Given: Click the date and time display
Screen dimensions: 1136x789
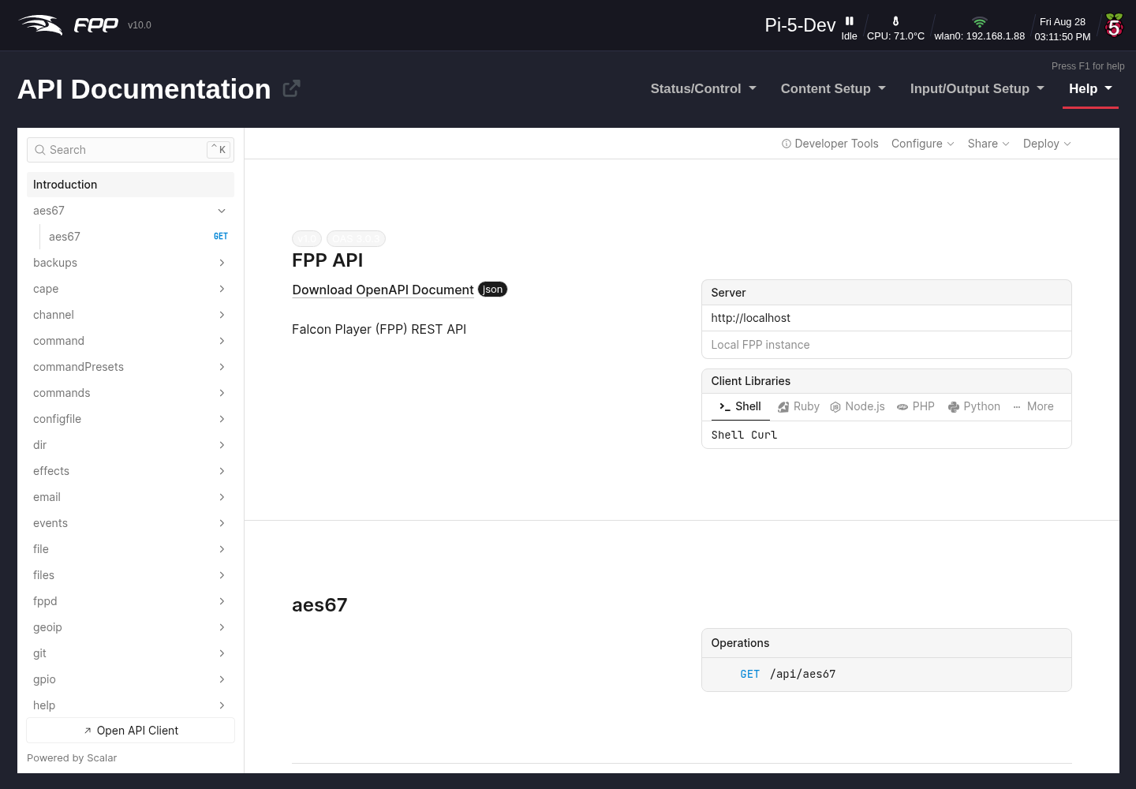Looking at the screenshot, I should click(1063, 29).
